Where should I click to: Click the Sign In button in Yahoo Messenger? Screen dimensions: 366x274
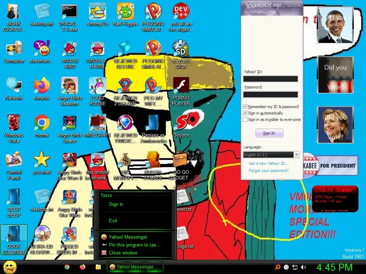(269, 133)
